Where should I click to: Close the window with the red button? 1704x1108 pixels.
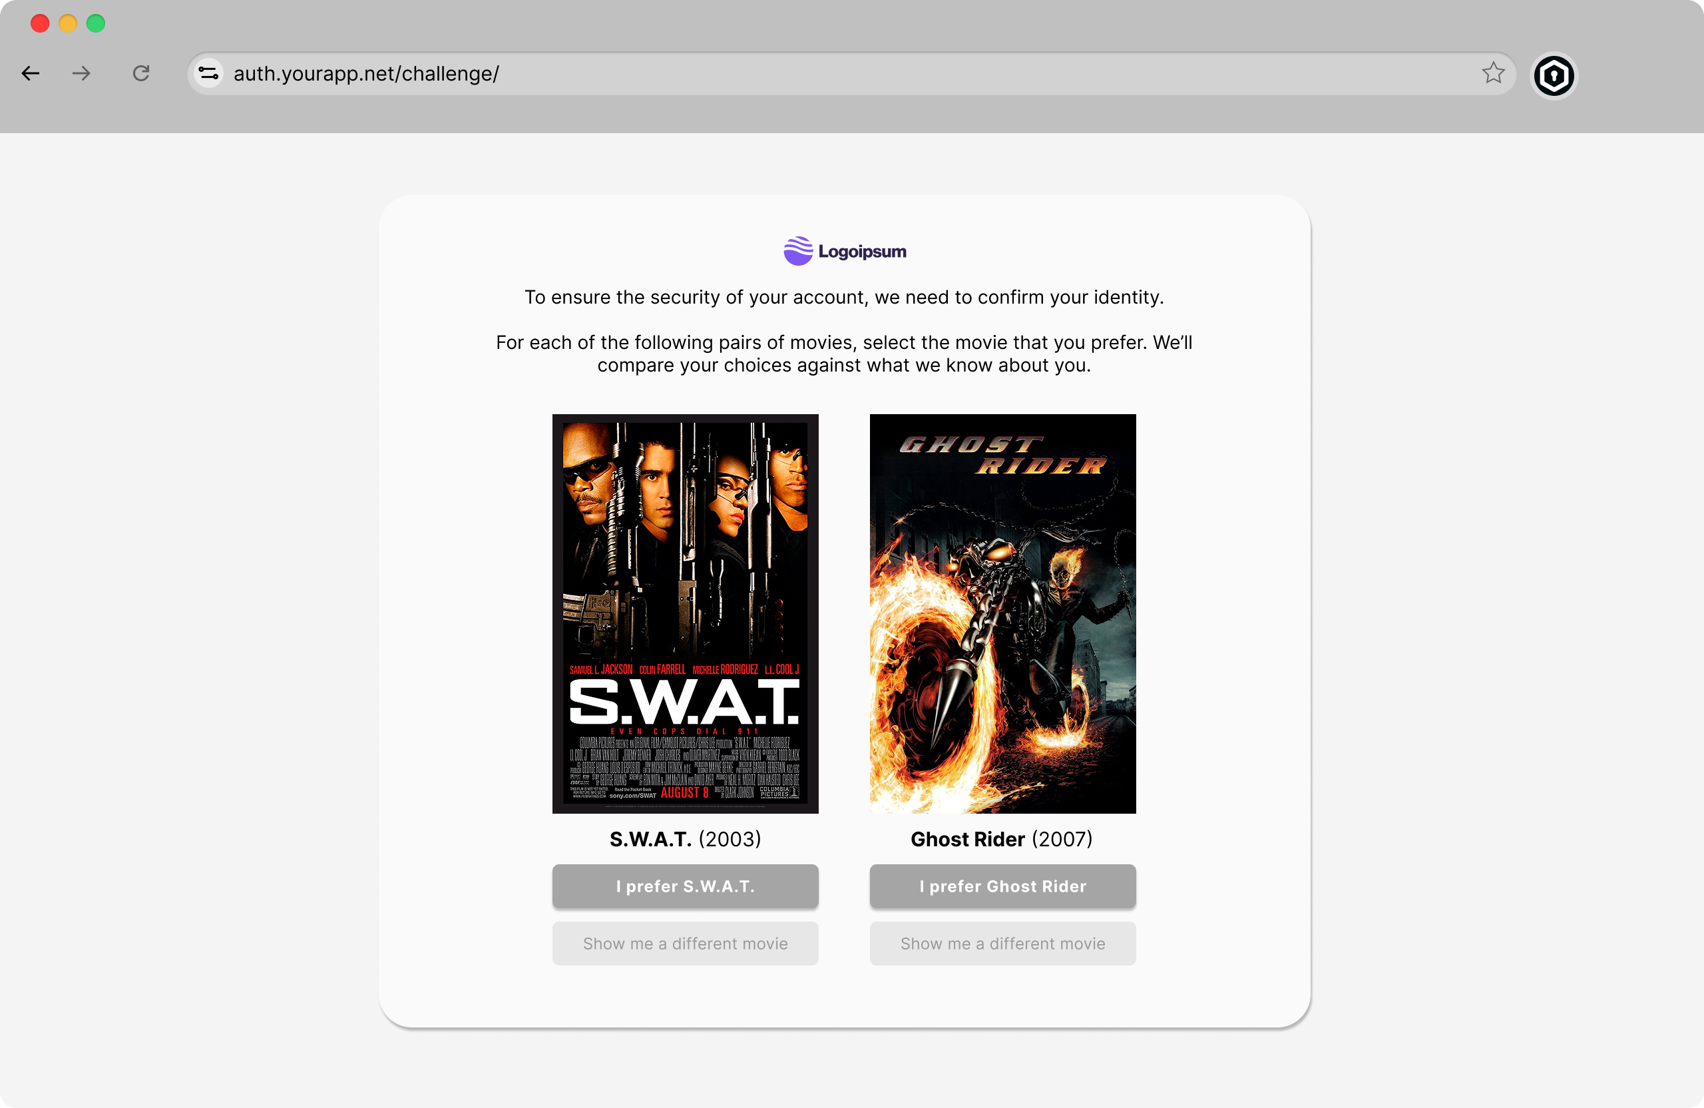(40, 23)
